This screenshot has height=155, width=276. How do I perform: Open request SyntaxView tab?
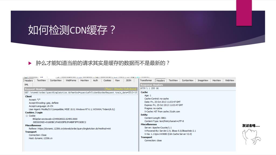pos(56,80)
